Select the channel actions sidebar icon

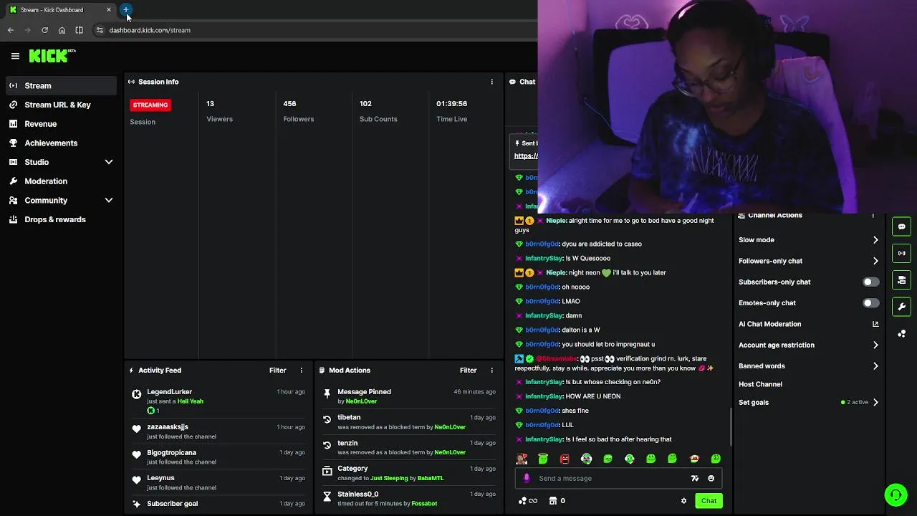[x=901, y=280]
